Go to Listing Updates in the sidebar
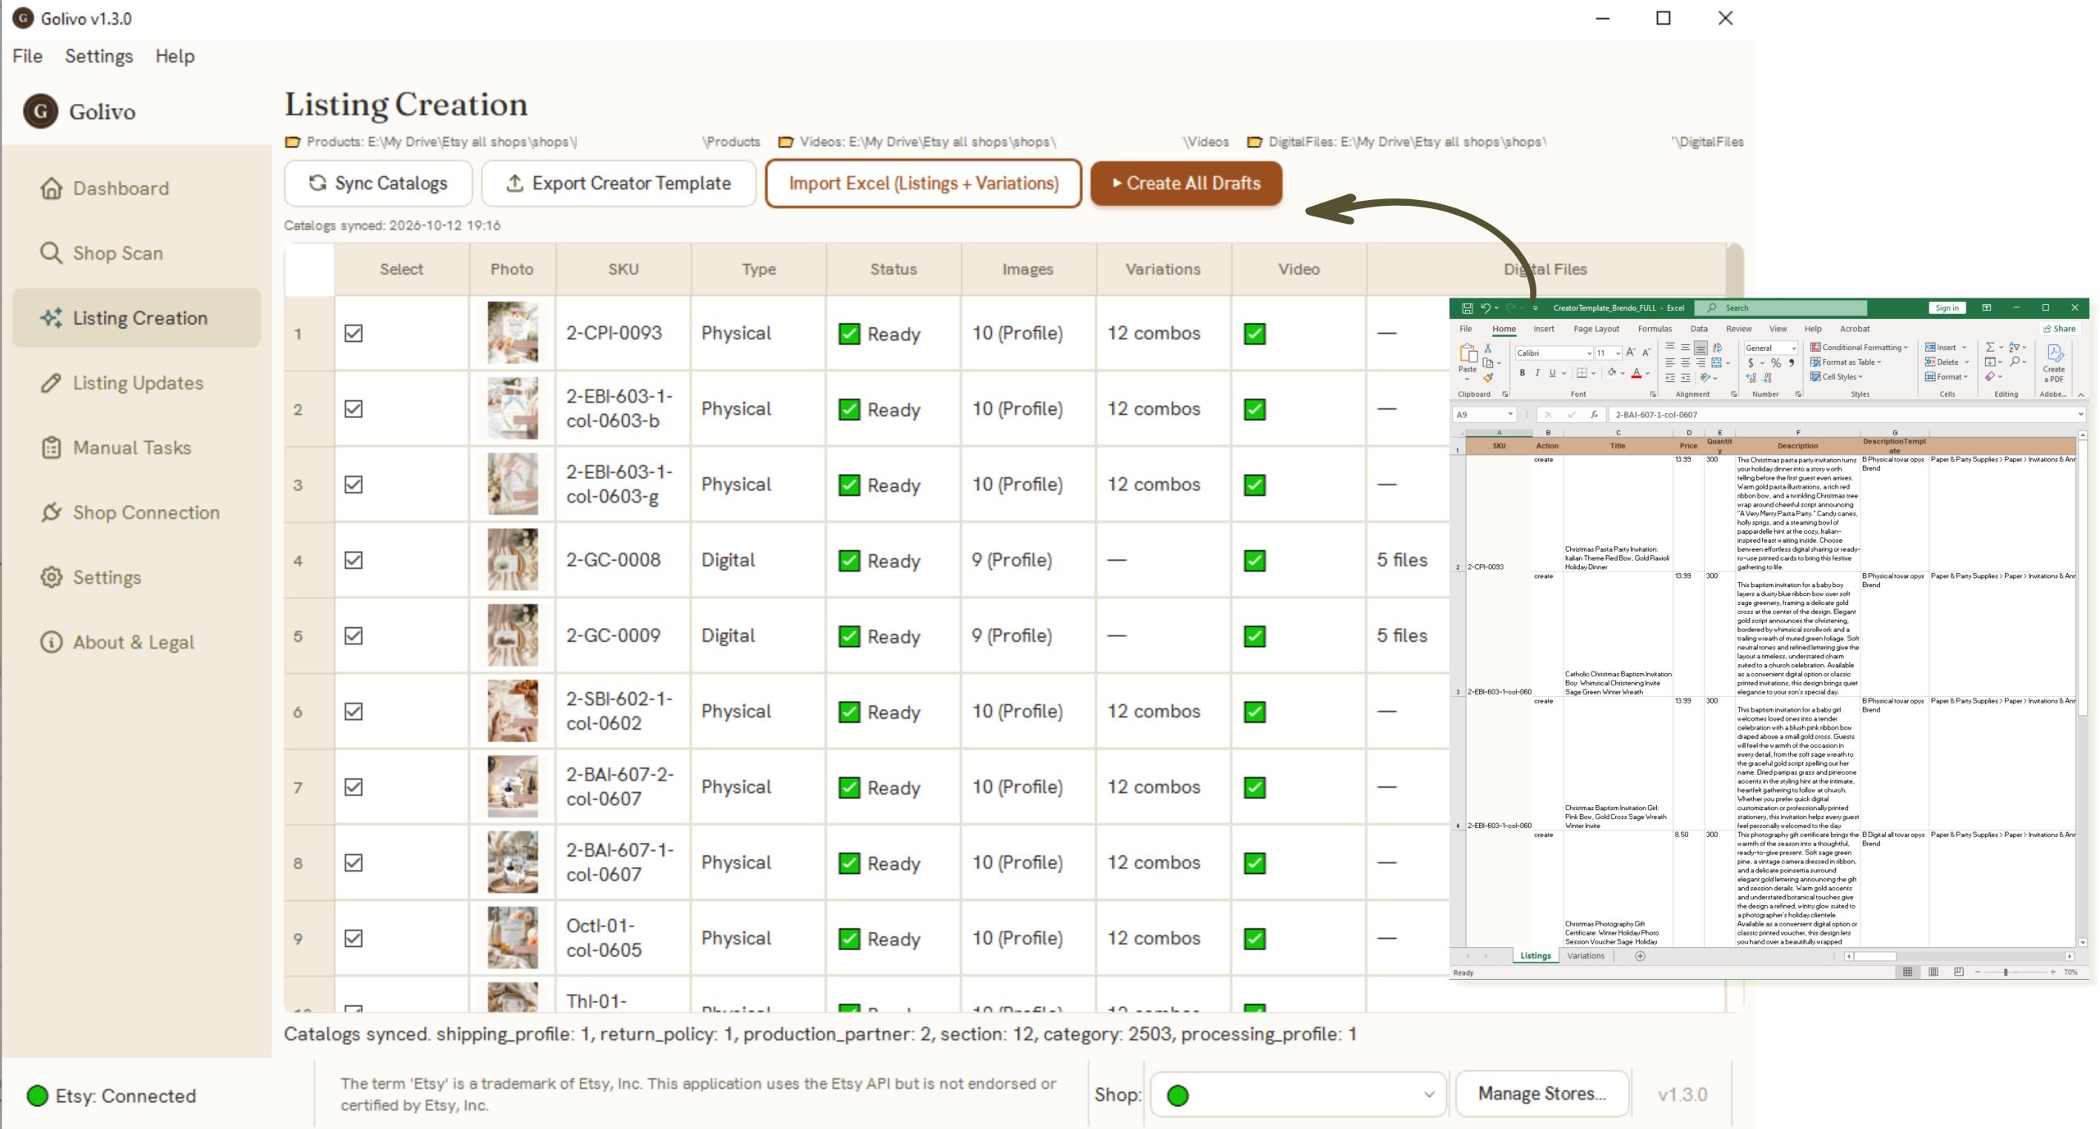Screen dimensions: 2100x1129 tap(135, 383)
